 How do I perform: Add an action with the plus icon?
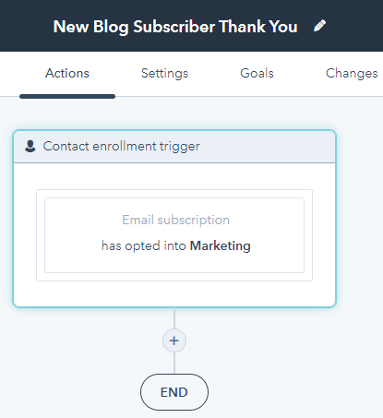coord(174,340)
